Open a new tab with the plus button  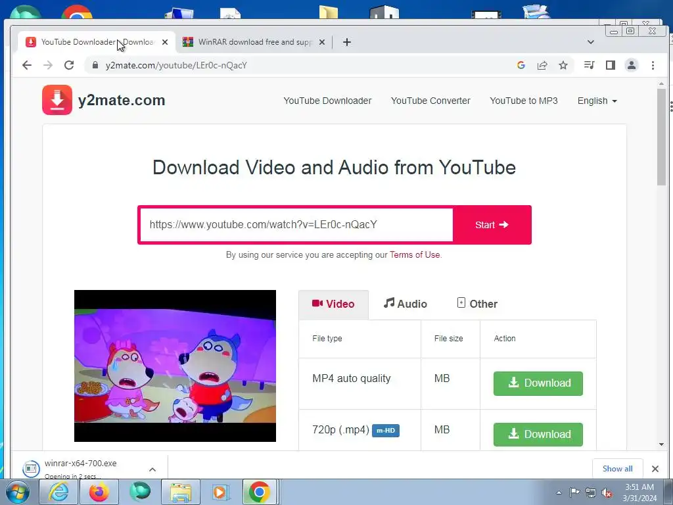pyautogui.click(x=347, y=42)
